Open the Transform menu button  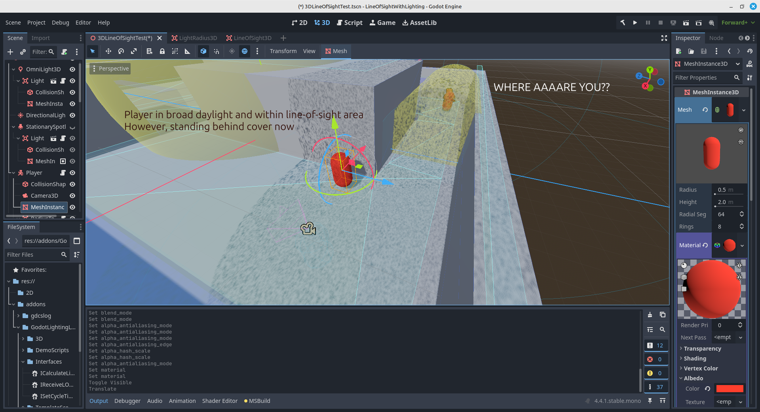pos(283,51)
